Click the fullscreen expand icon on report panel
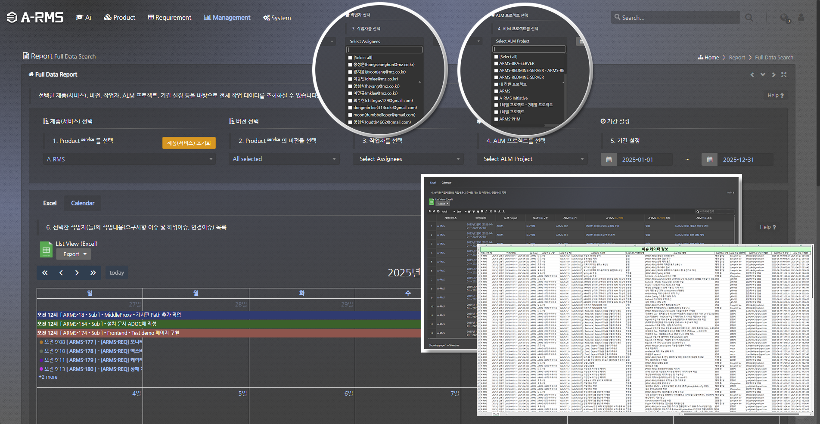820x424 pixels. [784, 74]
